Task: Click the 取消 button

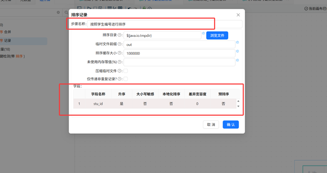Action: pos(211,125)
